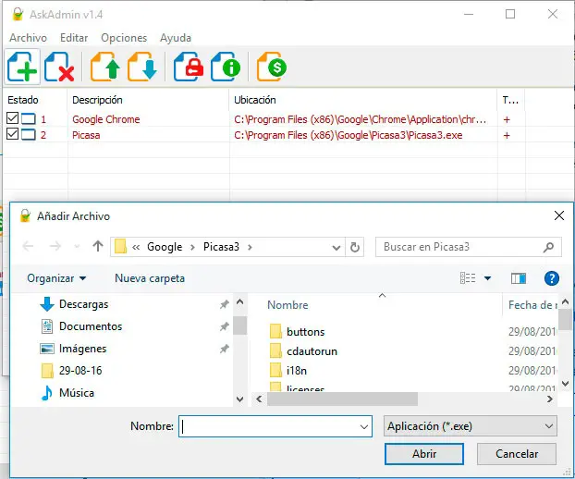Open view options dropdown arrow

(x=487, y=278)
